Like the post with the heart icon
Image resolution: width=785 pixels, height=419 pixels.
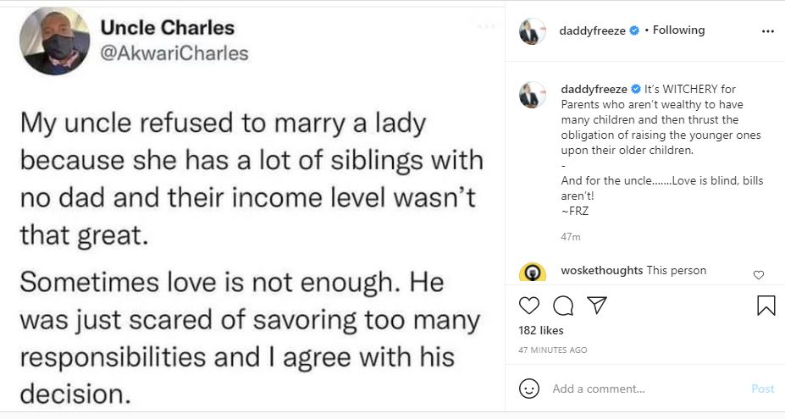tap(529, 306)
